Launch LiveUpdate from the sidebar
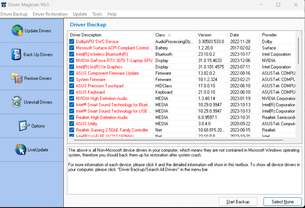 tap(31, 150)
